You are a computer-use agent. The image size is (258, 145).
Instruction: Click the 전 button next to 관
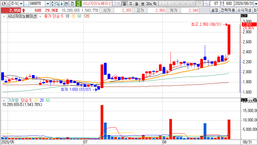coord(72,3)
